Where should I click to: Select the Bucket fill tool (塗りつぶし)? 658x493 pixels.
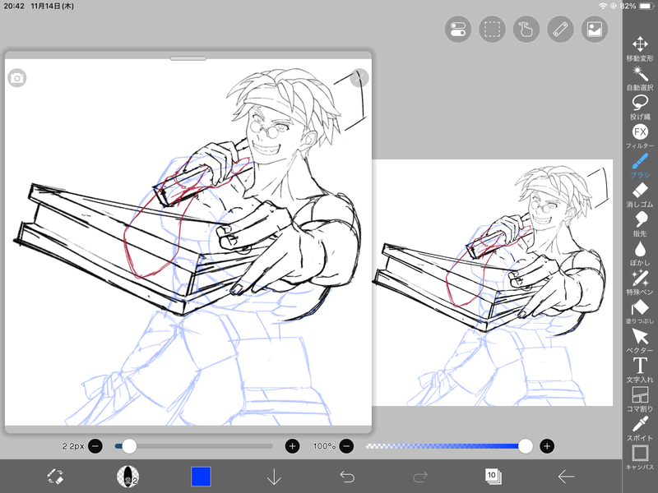tap(640, 312)
